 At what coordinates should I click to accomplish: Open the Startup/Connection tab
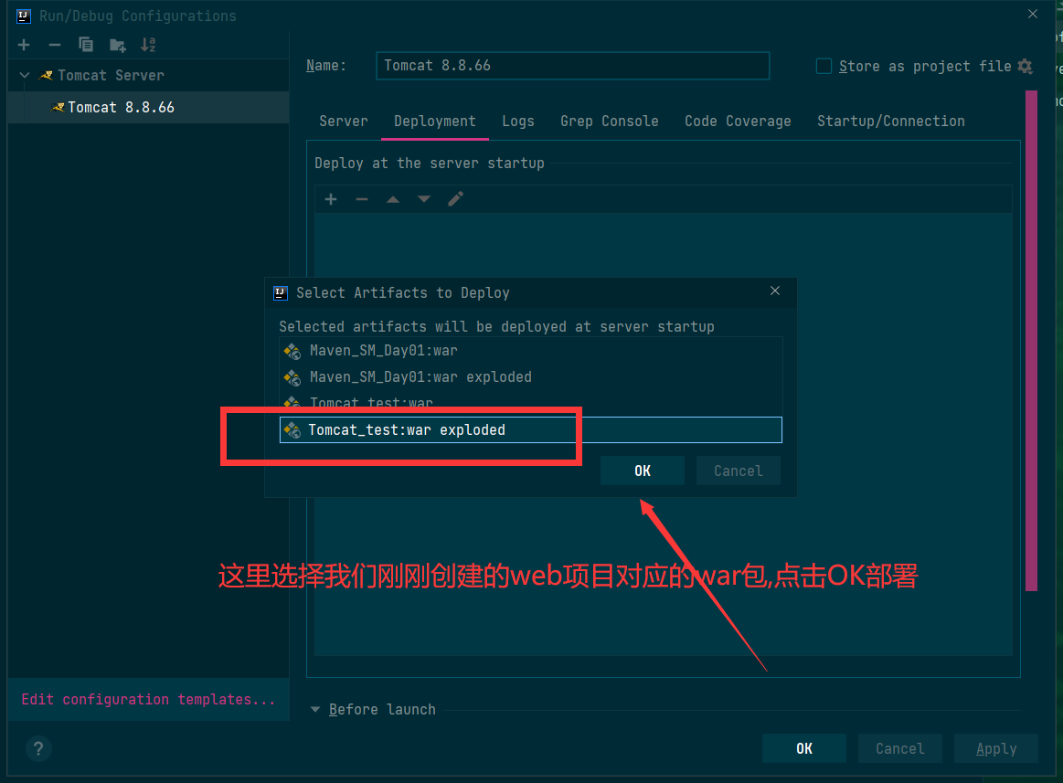click(x=891, y=121)
